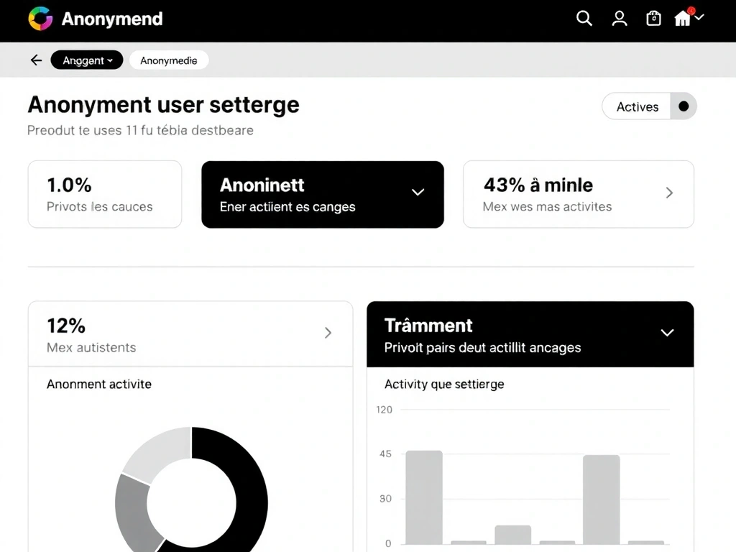Click the colorful Anonymend logo
Image resolution: width=736 pixels, height=552 pixels.
pos(41,19)
